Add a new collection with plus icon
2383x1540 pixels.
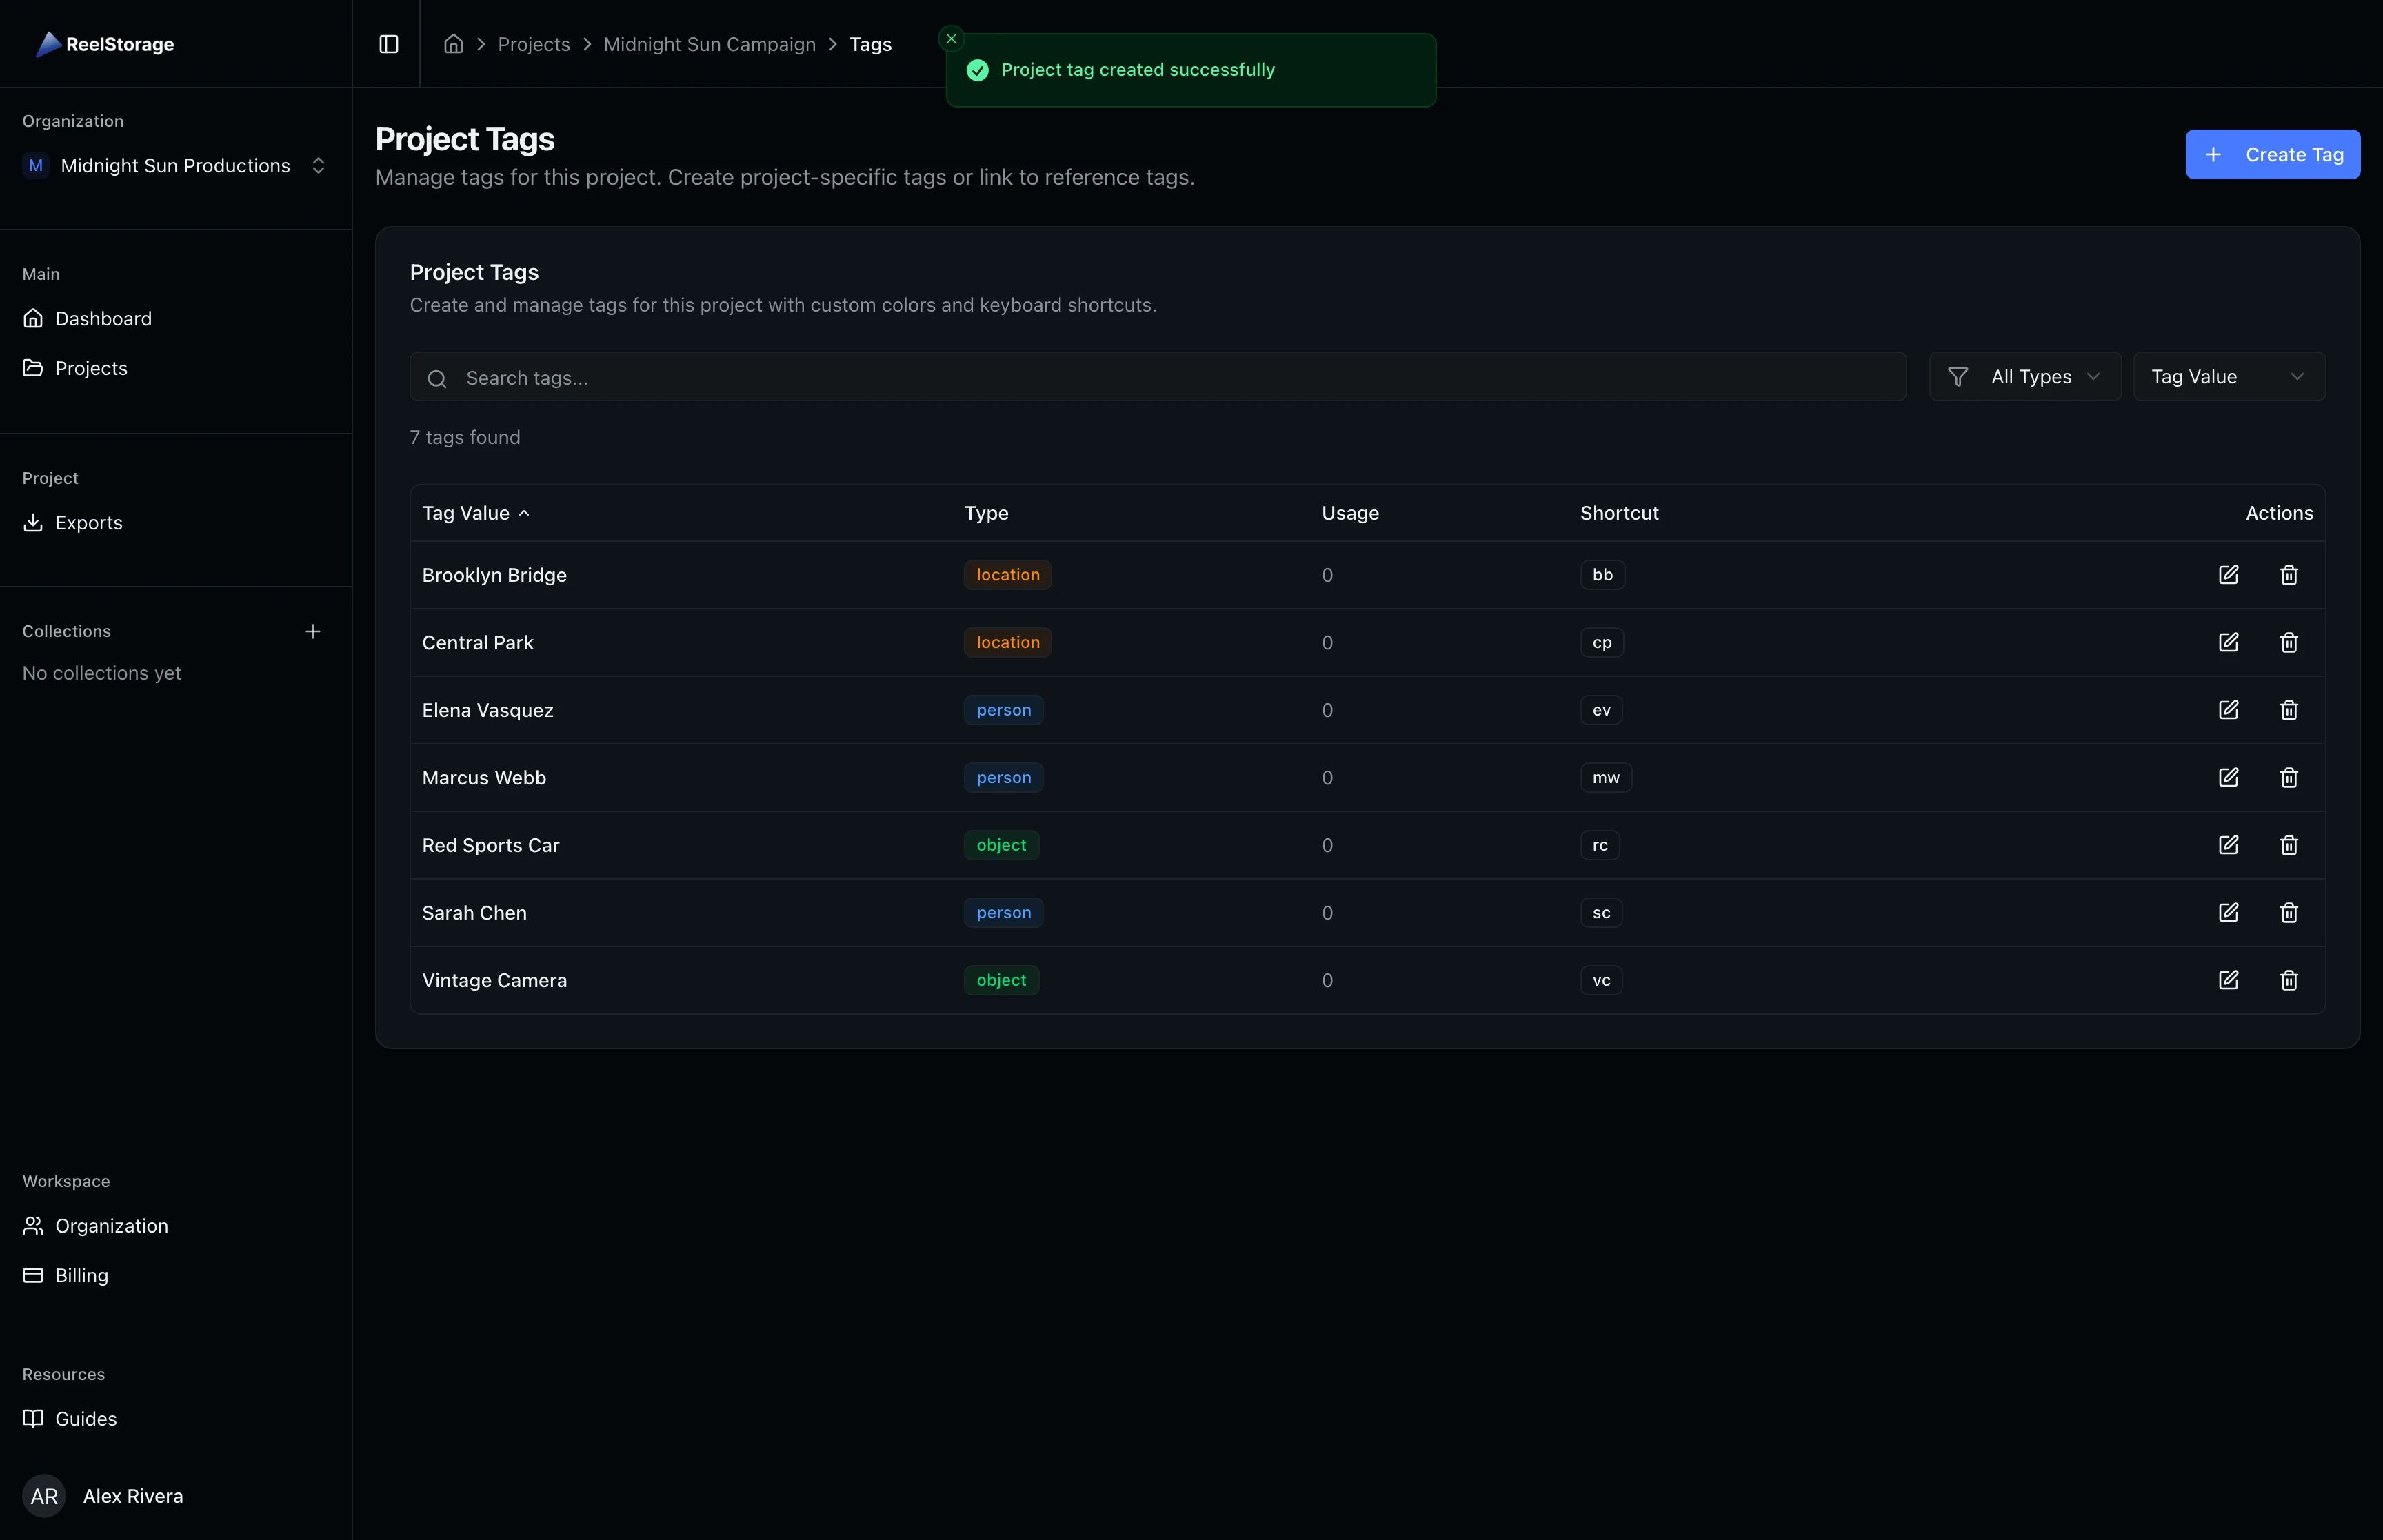click(x=313, y=631)
